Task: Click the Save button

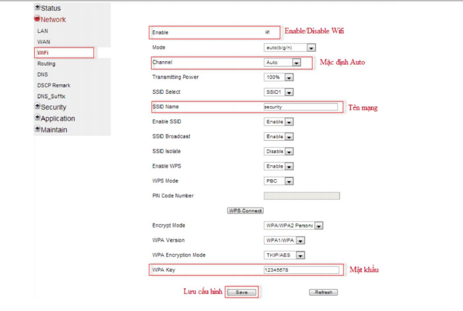Action: pyautogui.click(x=242, y=292)
